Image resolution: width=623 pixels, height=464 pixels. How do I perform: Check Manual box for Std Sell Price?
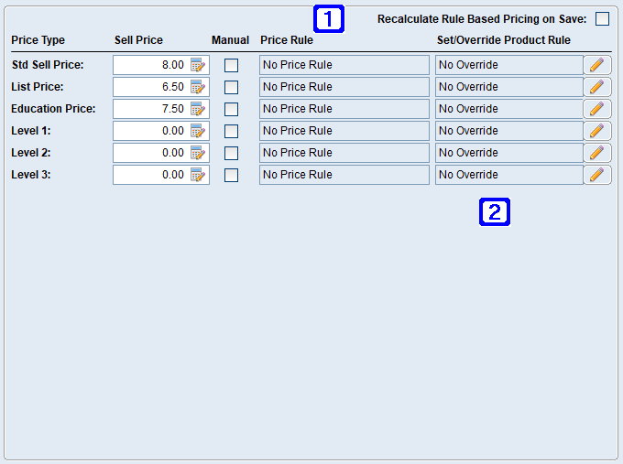pos(231,65)
